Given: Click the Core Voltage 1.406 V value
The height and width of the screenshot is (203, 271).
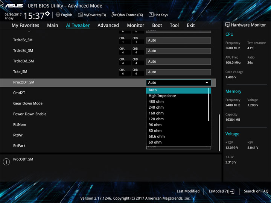Looking at the screenshot, I should [x=231, y=77].
